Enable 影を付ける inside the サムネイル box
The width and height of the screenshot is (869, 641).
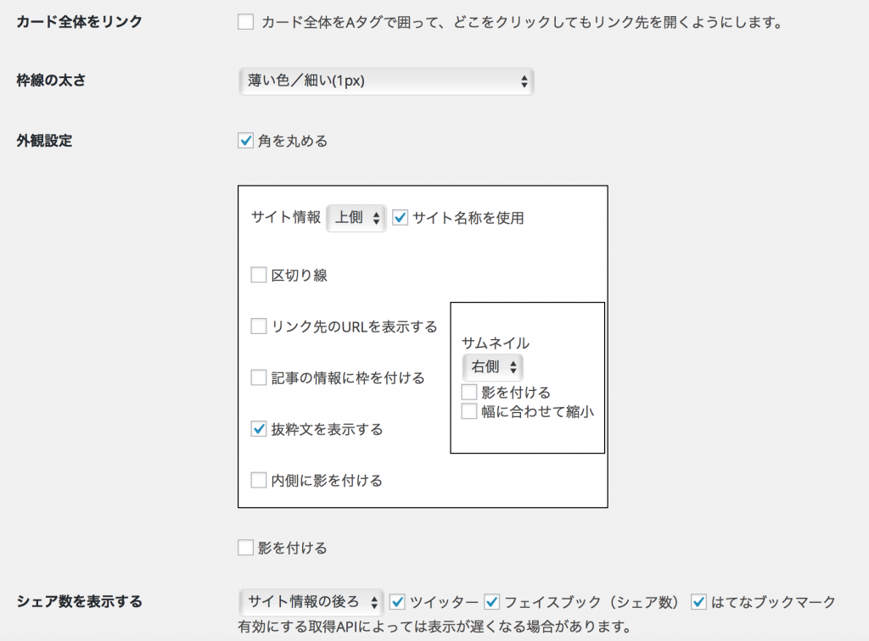tap(469, 393)
